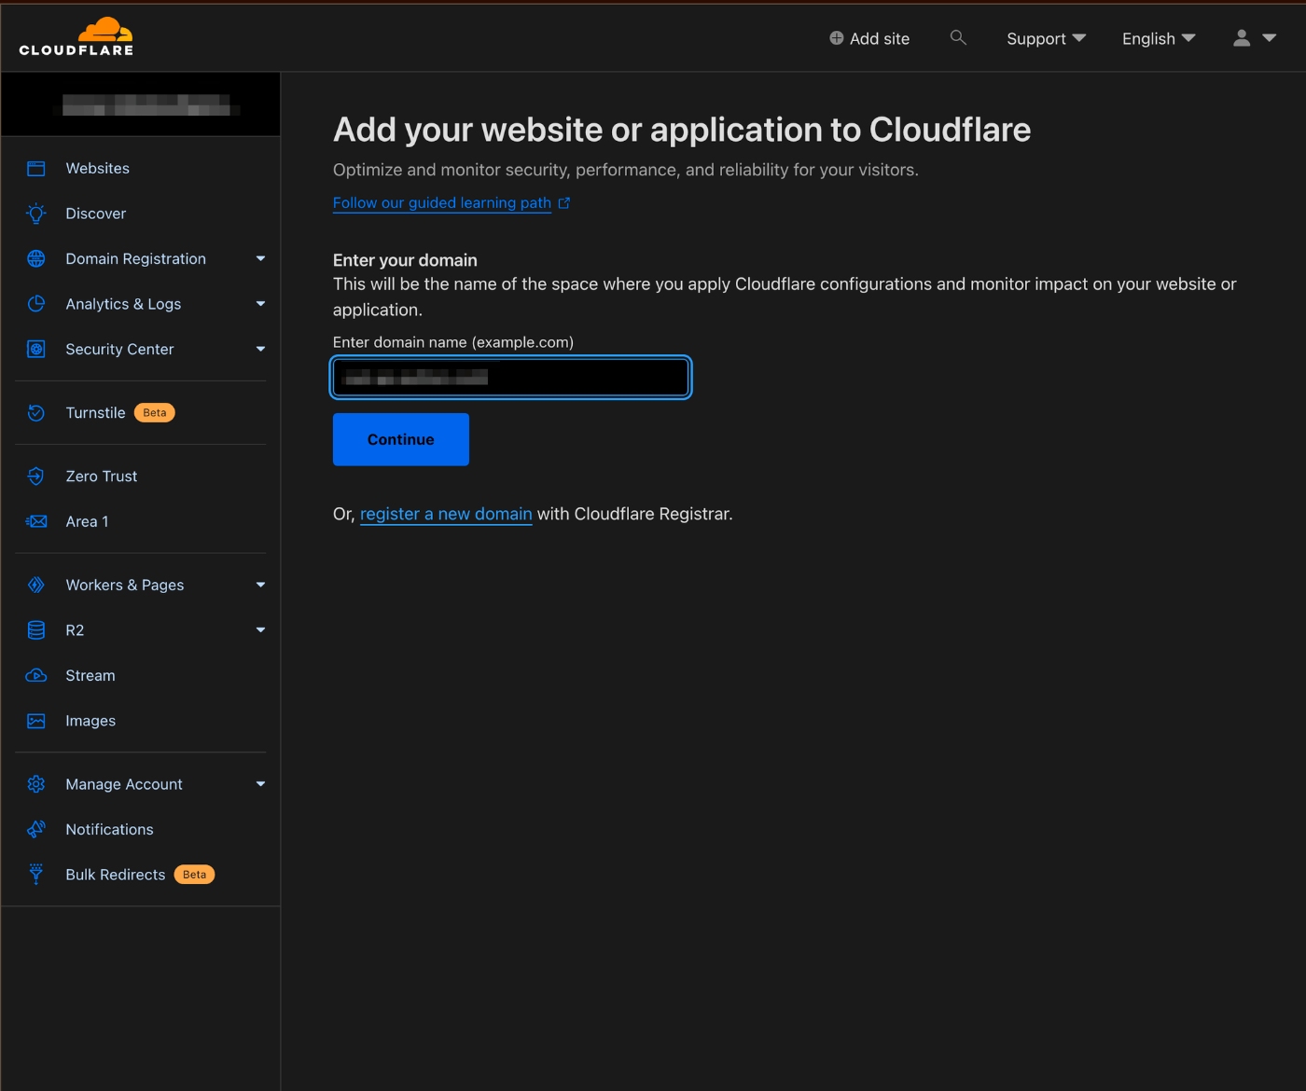Click the Analytics & Logs chart icon
Viewport: 1306px width, 1091px height.
(x=36, y=304)
